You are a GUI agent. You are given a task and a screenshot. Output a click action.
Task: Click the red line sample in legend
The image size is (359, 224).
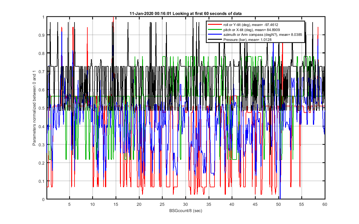pos(215,25)
